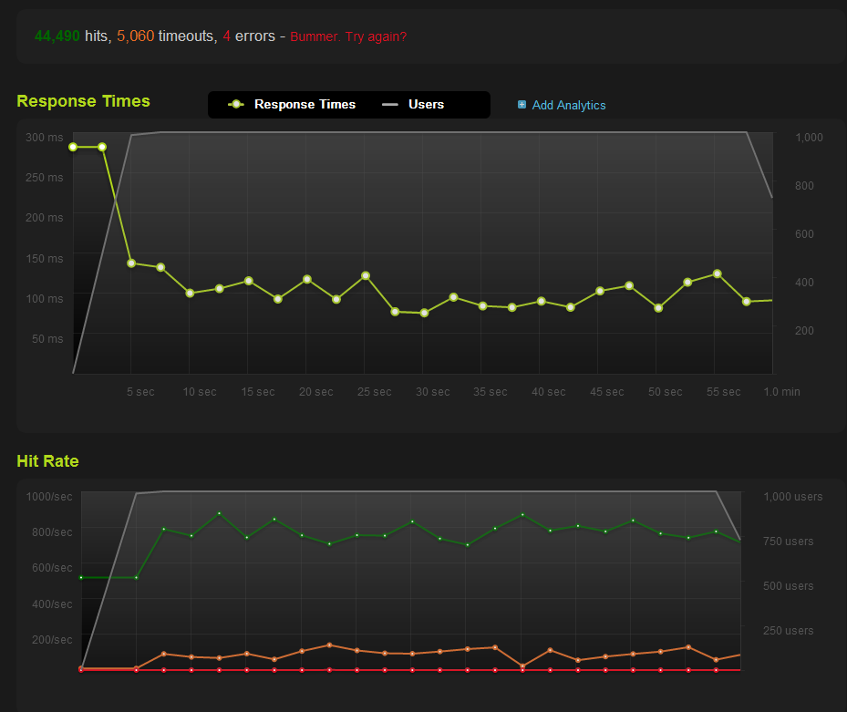Viewport: 847px width, 712px height.
Task: Click the '1.0 min' axis label
Action: [x=781, y=392]
